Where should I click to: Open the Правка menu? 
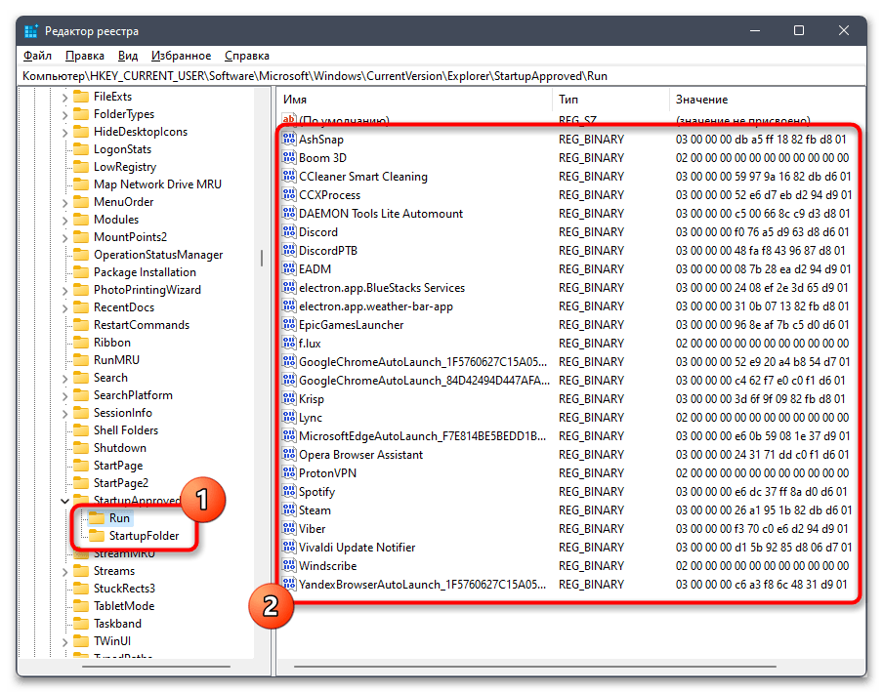point(84,56)
